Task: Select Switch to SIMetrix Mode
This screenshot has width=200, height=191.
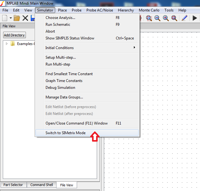Action: (x=66, y=133)
